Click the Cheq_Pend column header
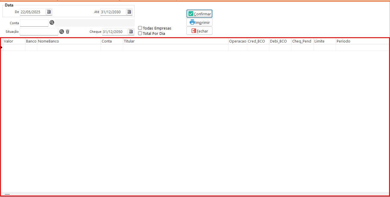The image size is (390, 197). tap(302, 41)
